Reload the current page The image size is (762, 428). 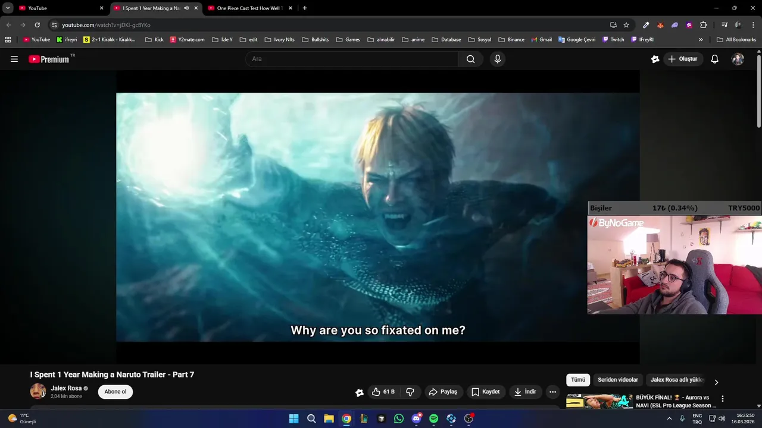click(37, 25)
